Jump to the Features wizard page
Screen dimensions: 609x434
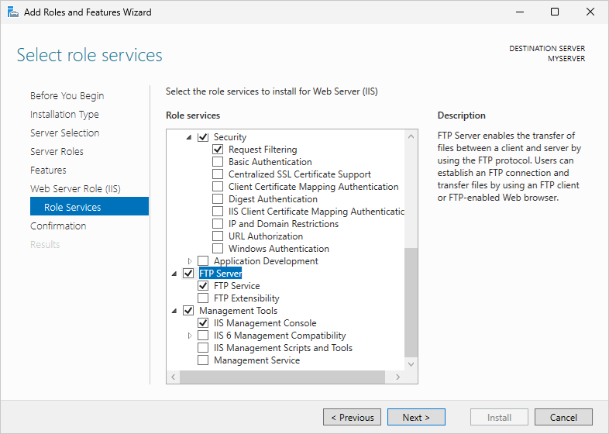click(48, 170)
